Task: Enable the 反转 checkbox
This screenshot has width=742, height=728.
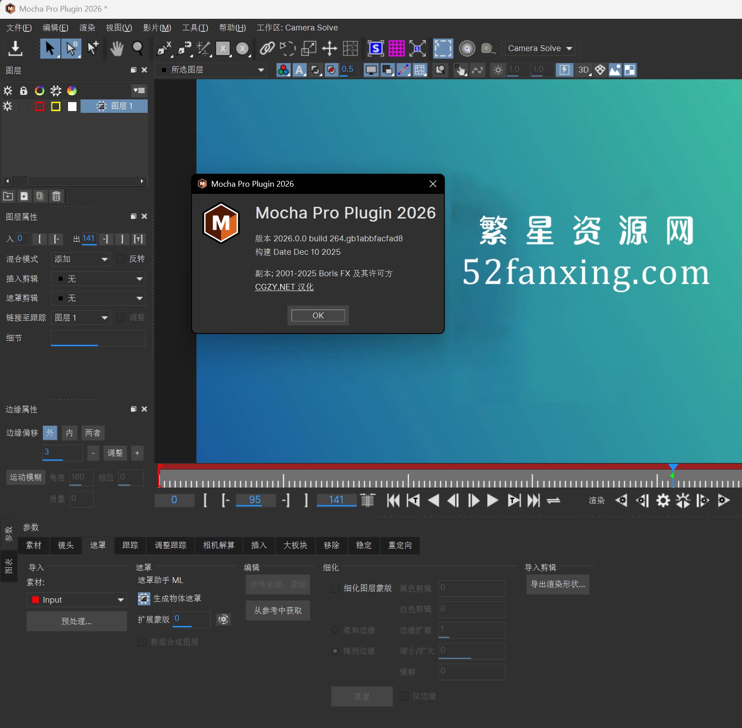Action: pos(120,259)
